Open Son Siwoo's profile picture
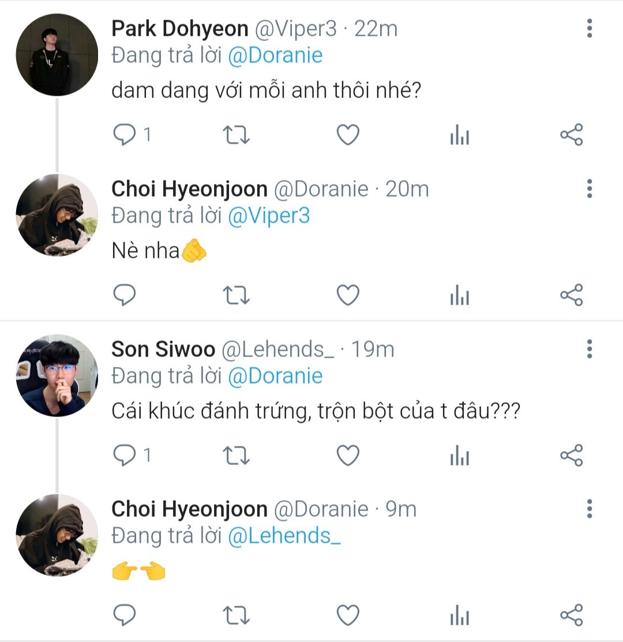This screenshot has height=642, width=623. pos(57,376)
